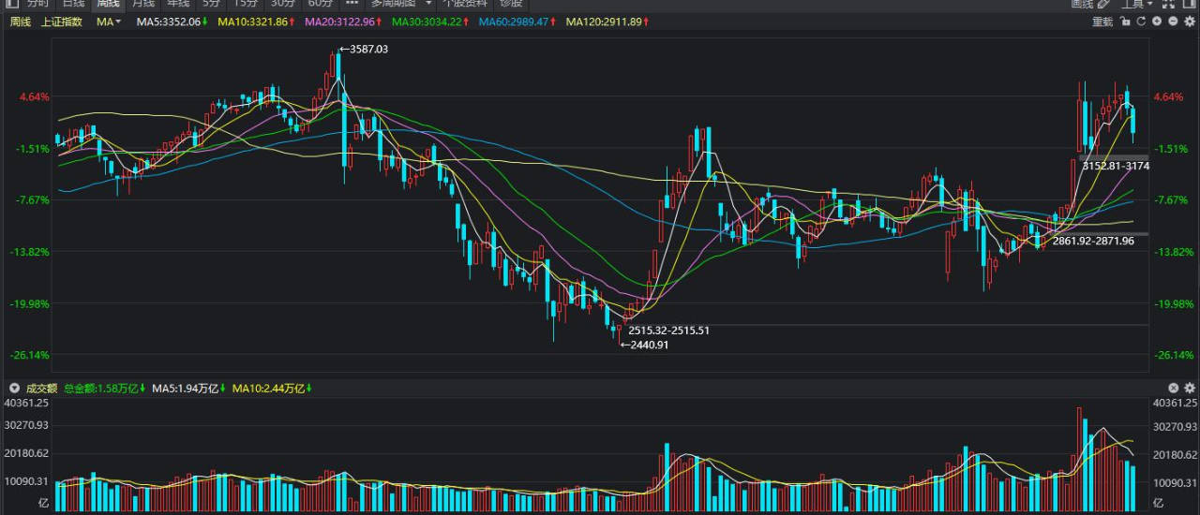This screenshot has width=1200, height=515.
Task: Expand the 成交额 indicator dropdown arrow
Action: [x=14, y=388]
